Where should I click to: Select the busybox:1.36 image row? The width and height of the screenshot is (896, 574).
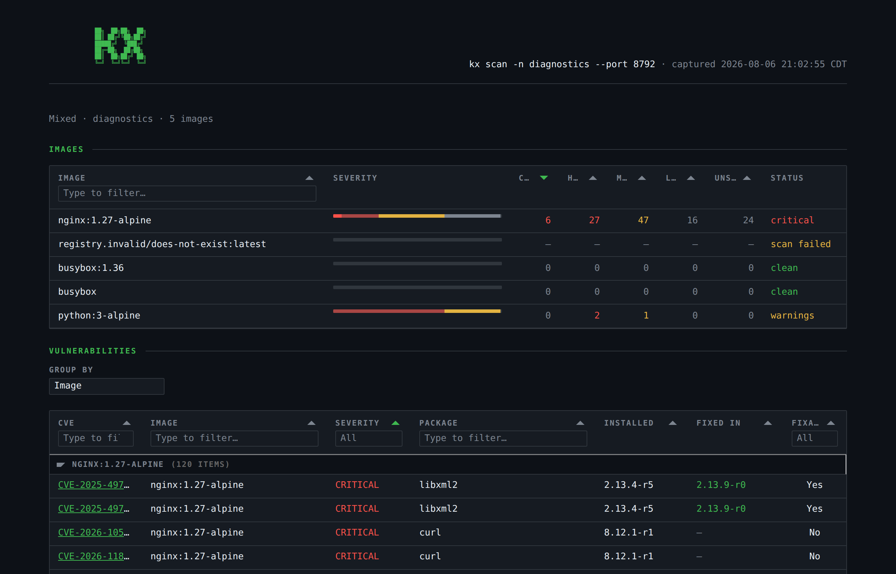point(448,268)
